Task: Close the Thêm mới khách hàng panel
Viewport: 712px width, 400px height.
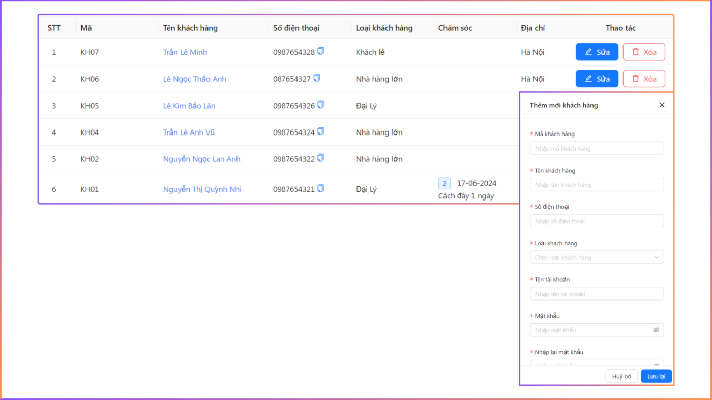Action: (x=662, y=105)
